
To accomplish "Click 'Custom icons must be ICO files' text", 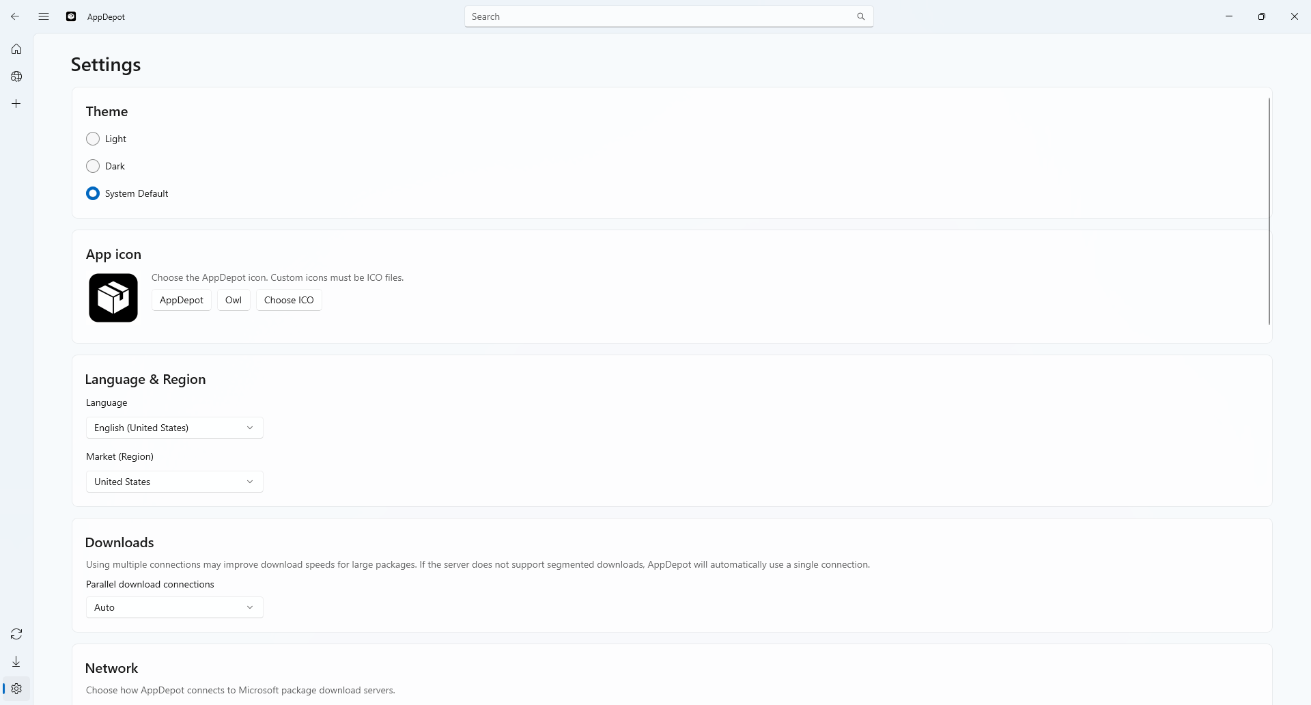I will pyautogui.click(x=337, y=277).
